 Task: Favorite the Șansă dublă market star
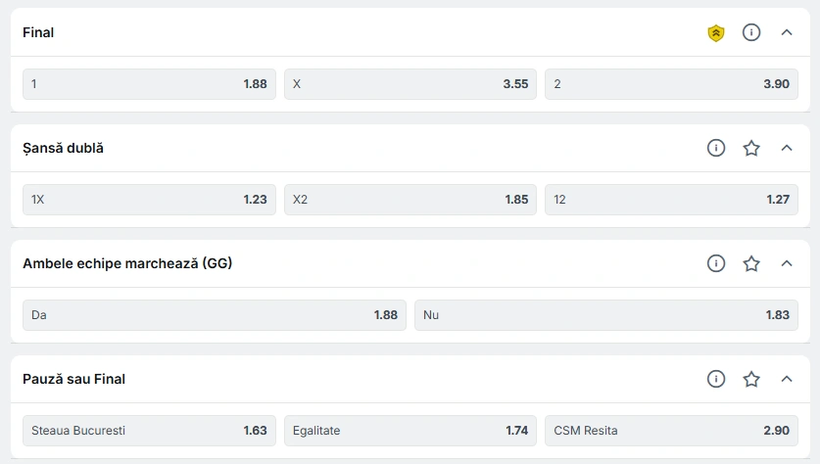coord(751,148)
